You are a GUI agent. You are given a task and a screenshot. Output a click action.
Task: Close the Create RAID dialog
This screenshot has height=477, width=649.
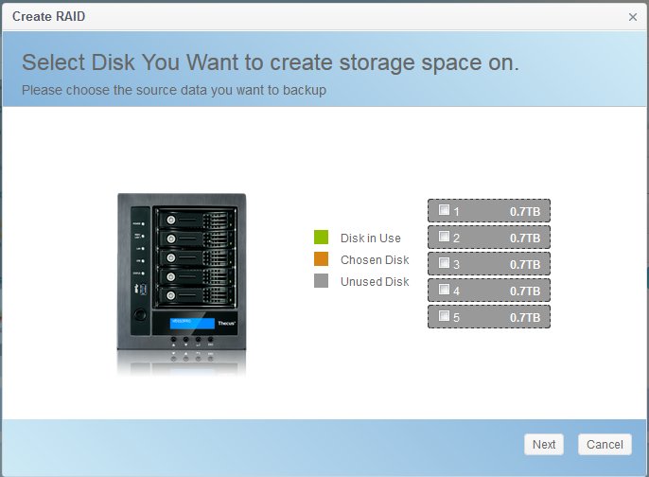(633, 17)
